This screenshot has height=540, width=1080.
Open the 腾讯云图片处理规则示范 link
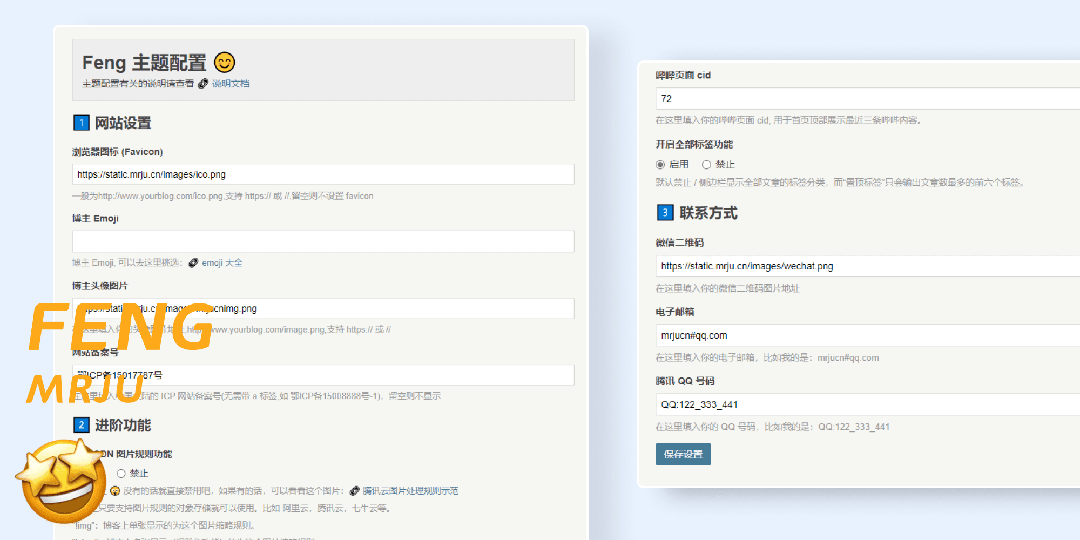(x=410, y=491)
